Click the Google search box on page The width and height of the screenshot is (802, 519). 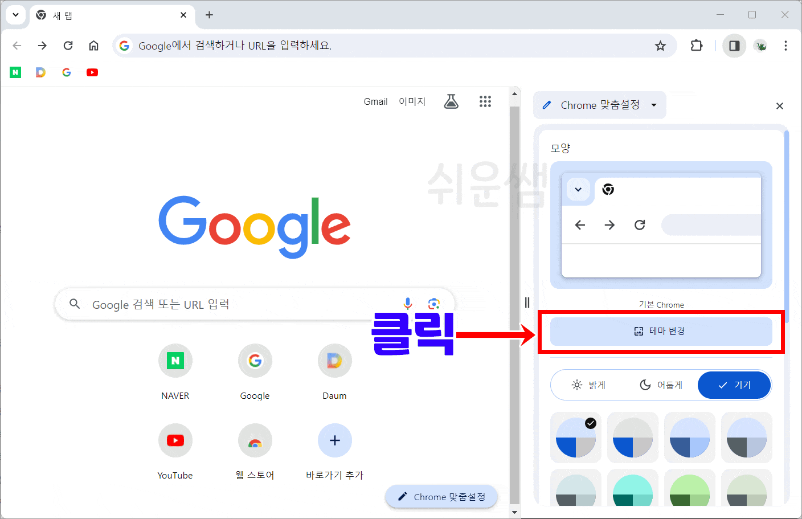[x=255, y=304]
